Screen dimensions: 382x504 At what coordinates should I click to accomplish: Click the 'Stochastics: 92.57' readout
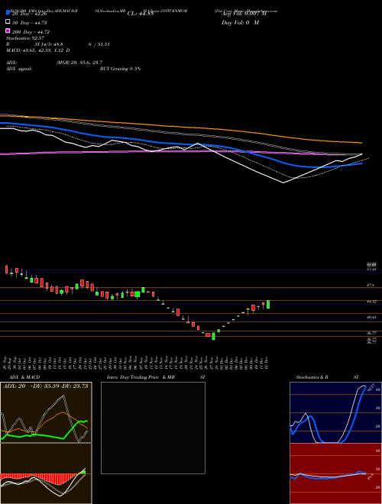[25, 38]
